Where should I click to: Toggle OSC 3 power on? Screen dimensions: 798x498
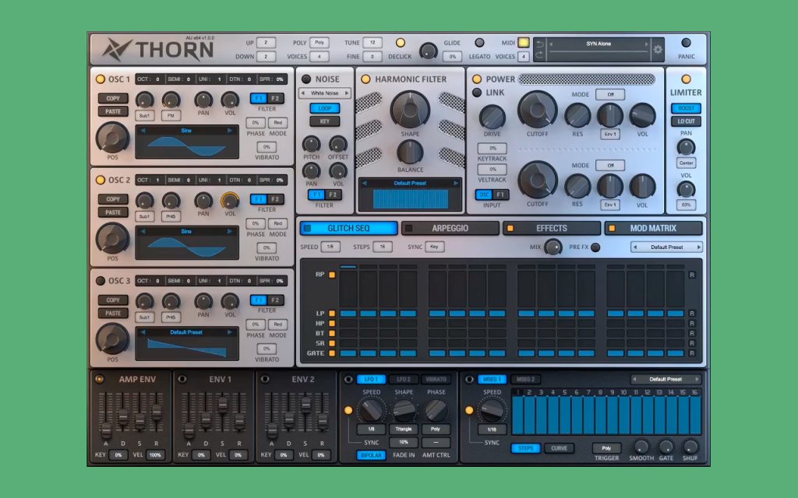101,280
